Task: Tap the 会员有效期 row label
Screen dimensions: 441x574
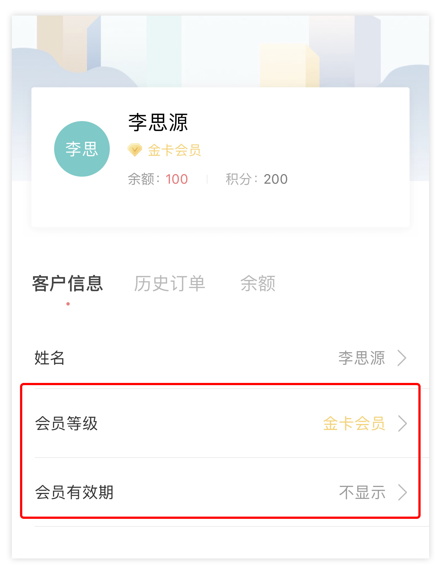Action: tap(74, 493)
